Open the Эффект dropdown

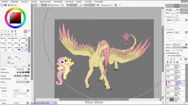180,20
